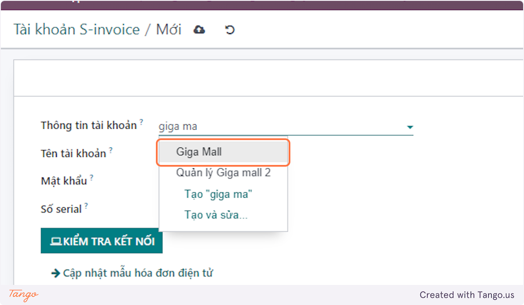524x305 pixels.
Task: Click the help mark next to Mật khẩu
Action: 92,178
